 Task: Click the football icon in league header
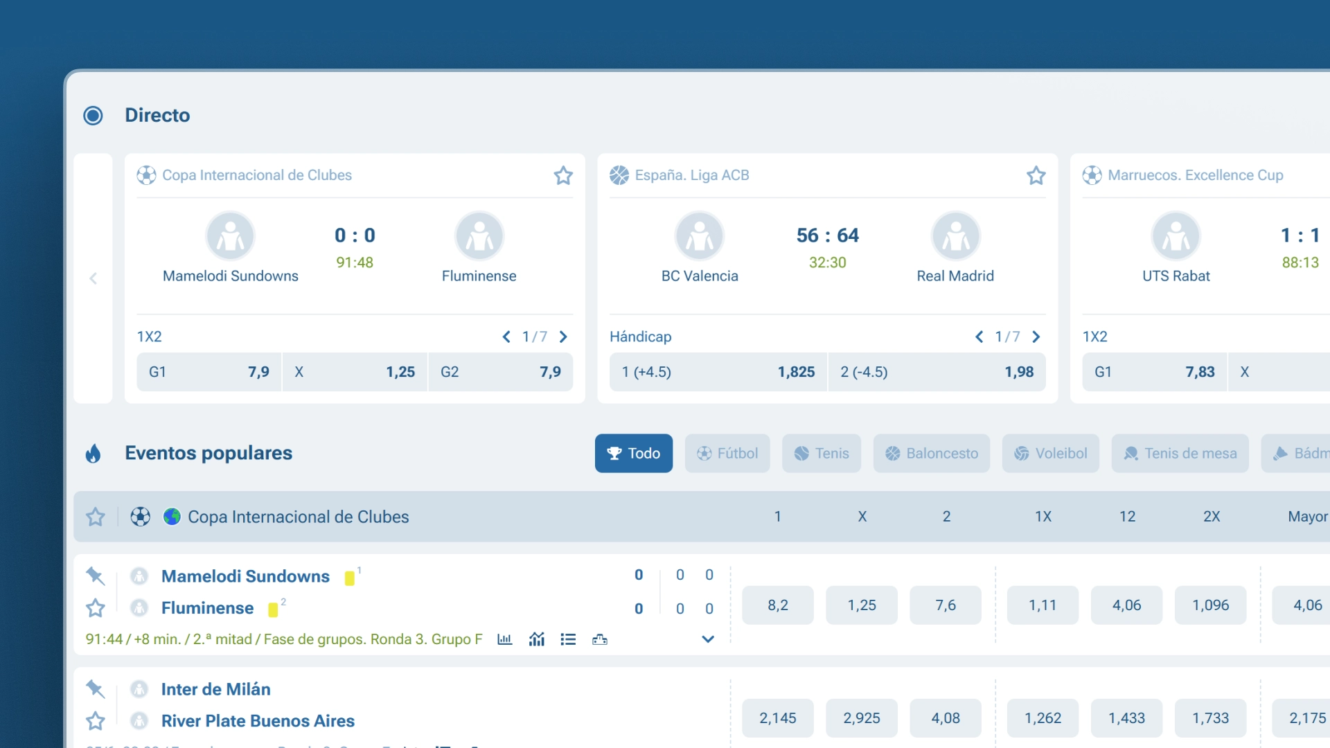click(141, 517)
